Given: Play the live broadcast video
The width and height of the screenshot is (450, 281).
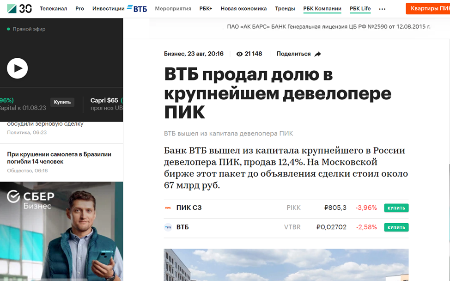Looking at the screenshot, I should click(x=17, y=68).
